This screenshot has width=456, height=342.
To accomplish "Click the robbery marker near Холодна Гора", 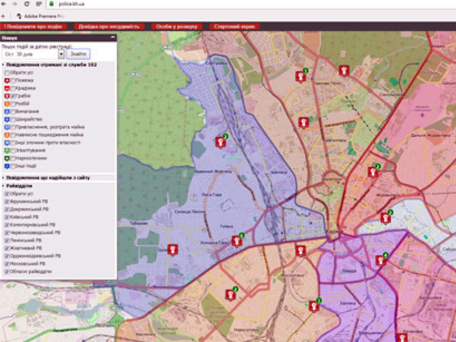I will tap(237, 242).
